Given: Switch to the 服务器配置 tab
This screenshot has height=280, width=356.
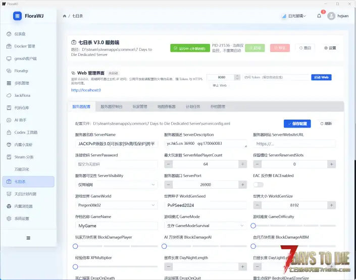Looking at the screenshot, I should point(81,106).
